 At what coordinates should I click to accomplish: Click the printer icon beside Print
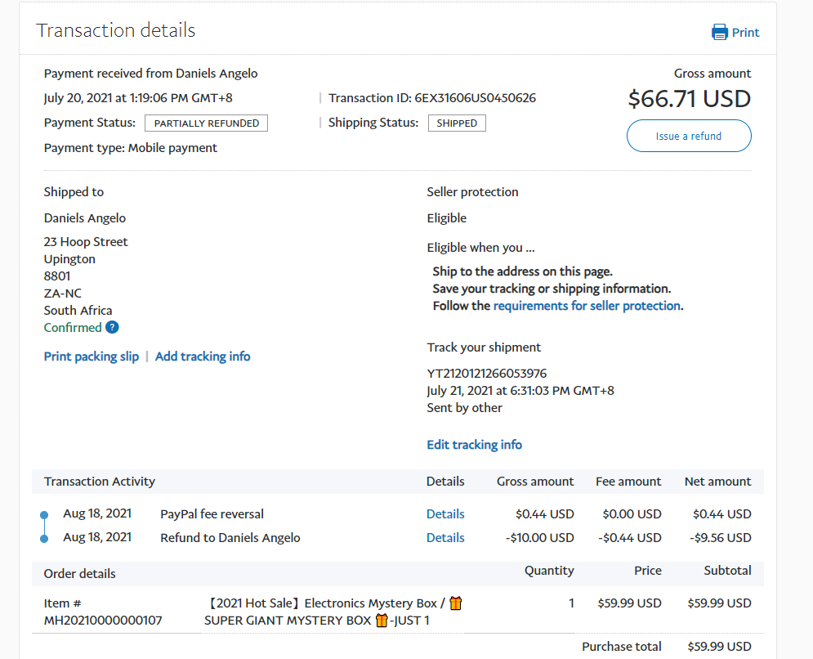pyautogui.click(x=719, y=33)
